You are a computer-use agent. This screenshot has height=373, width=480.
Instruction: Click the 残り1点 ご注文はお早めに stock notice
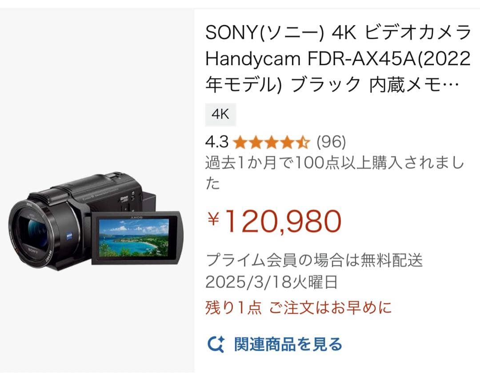[x=299, y=308]
